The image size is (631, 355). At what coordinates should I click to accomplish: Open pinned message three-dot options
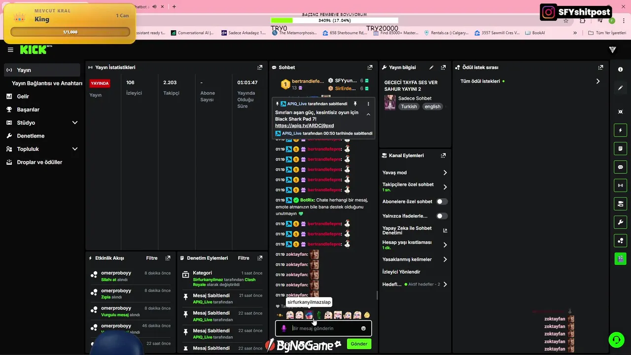pyautogui.click(x=368, y=104)
